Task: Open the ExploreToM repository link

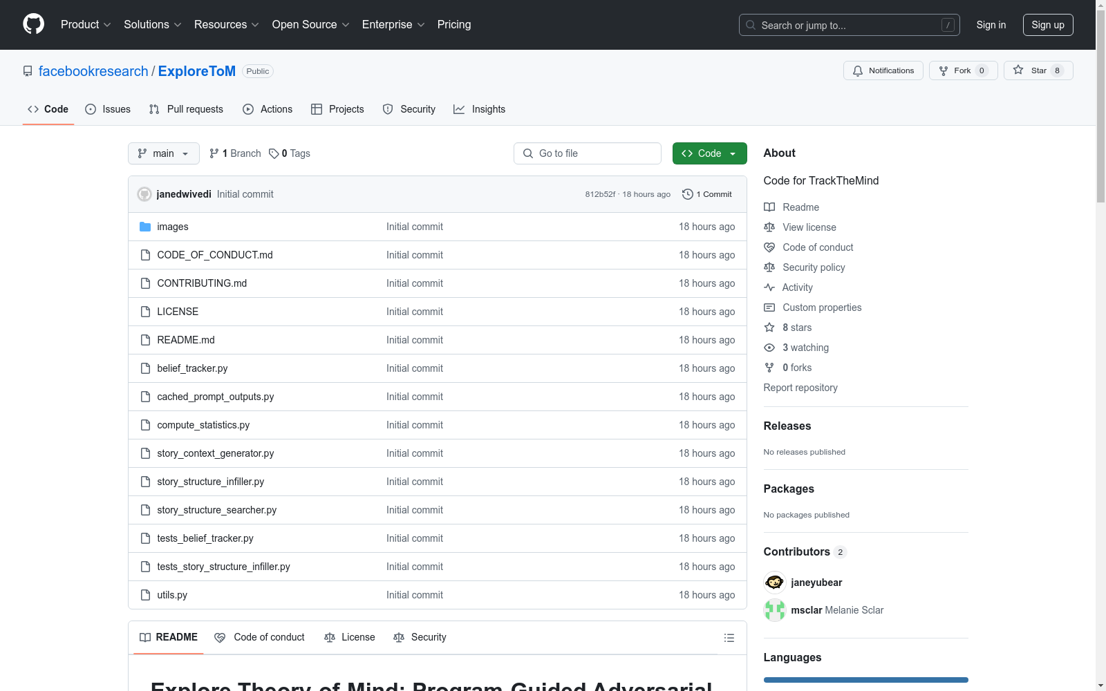Action: [x=197, y=71]
